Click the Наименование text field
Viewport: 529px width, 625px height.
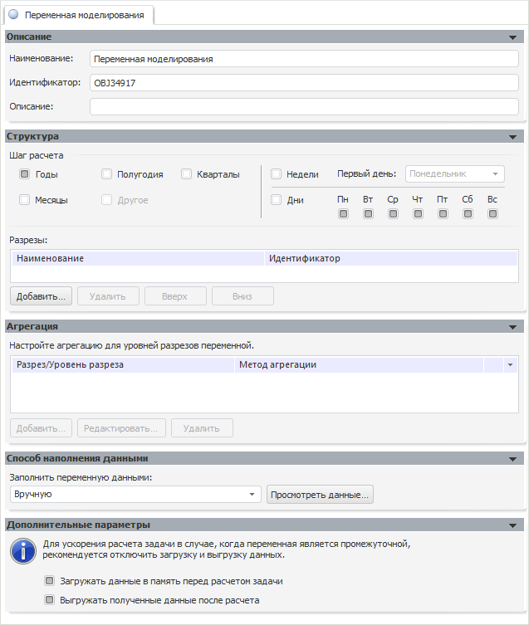(304, 59)
